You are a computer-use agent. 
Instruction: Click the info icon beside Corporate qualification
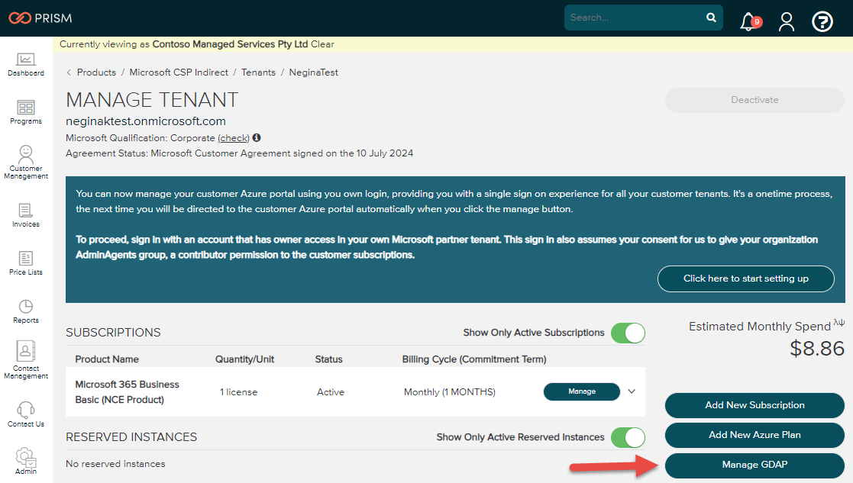[x=255, y=138]
